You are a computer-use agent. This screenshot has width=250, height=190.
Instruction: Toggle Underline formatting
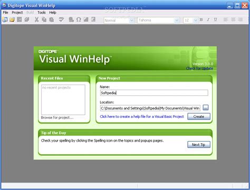click(216, 20)
